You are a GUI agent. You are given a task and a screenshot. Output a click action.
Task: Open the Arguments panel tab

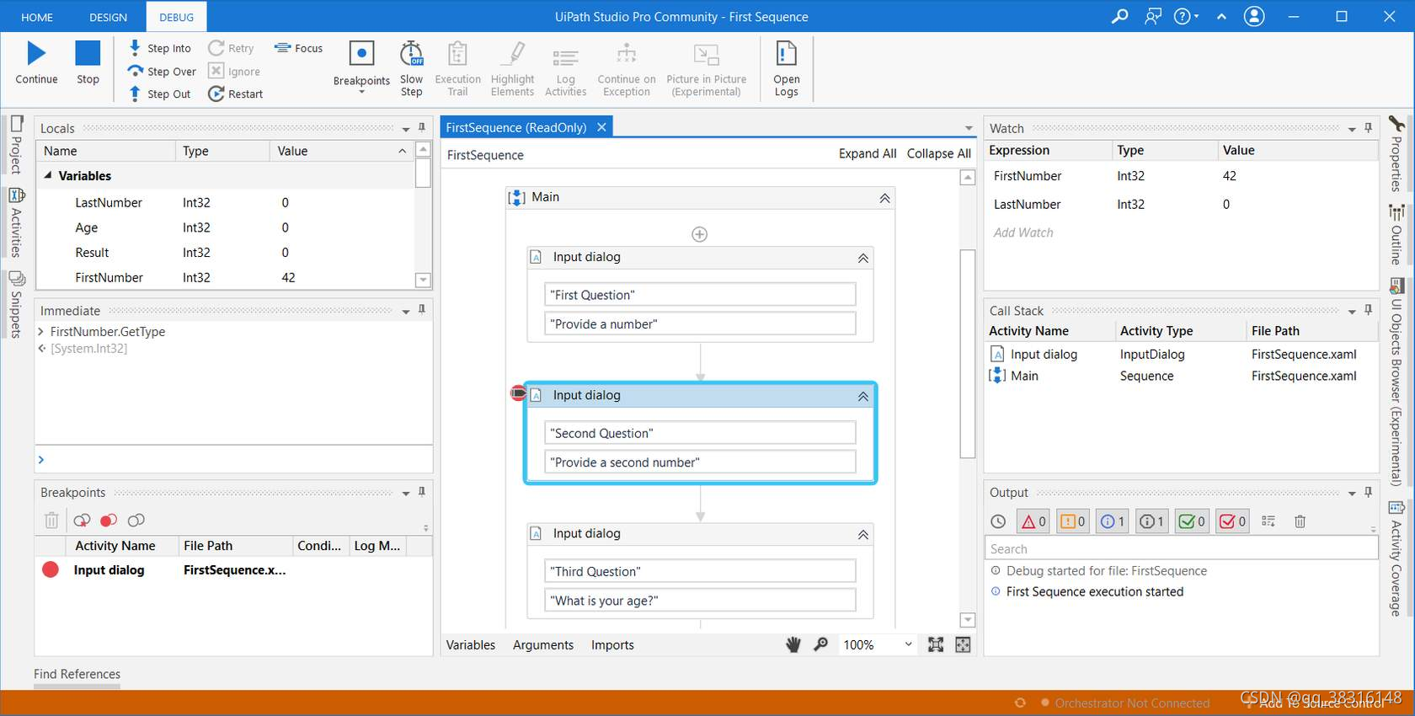[543, 644]
